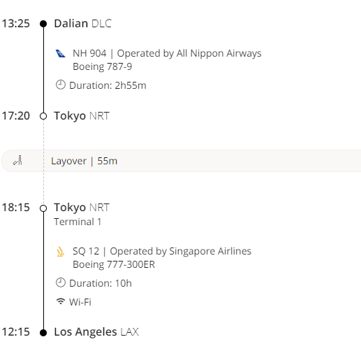Viewport: 361px width, 344px height.
Task: Click the SQ 12 flight number text
Action: click(x=86, y=251)
